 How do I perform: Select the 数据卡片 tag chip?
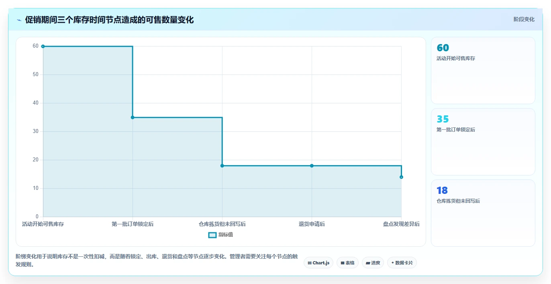pyautogui.click(x=402, y=263)
